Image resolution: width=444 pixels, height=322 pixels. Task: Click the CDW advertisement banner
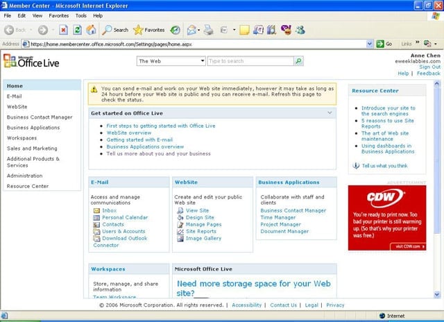[387, 218]
